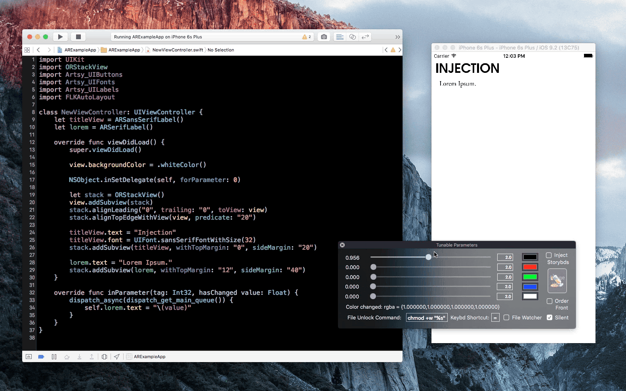Open the NewViewController.swift breadcrumb
Viewport: 626px width, 391px height.
tap(174, 50)
